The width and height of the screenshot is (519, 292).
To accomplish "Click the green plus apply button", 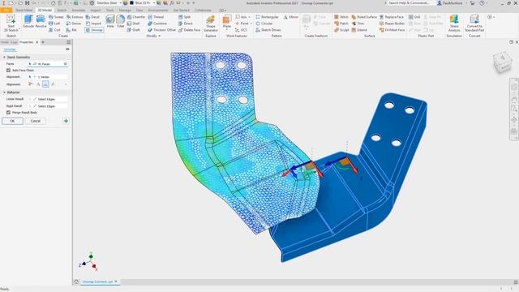I will pos(66,121).
